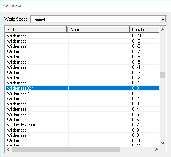Image resolution: width=171 pixels, height=157 pixels.
Task: Select the Wilderness cell at 0, -6
Action: point(82,57)
